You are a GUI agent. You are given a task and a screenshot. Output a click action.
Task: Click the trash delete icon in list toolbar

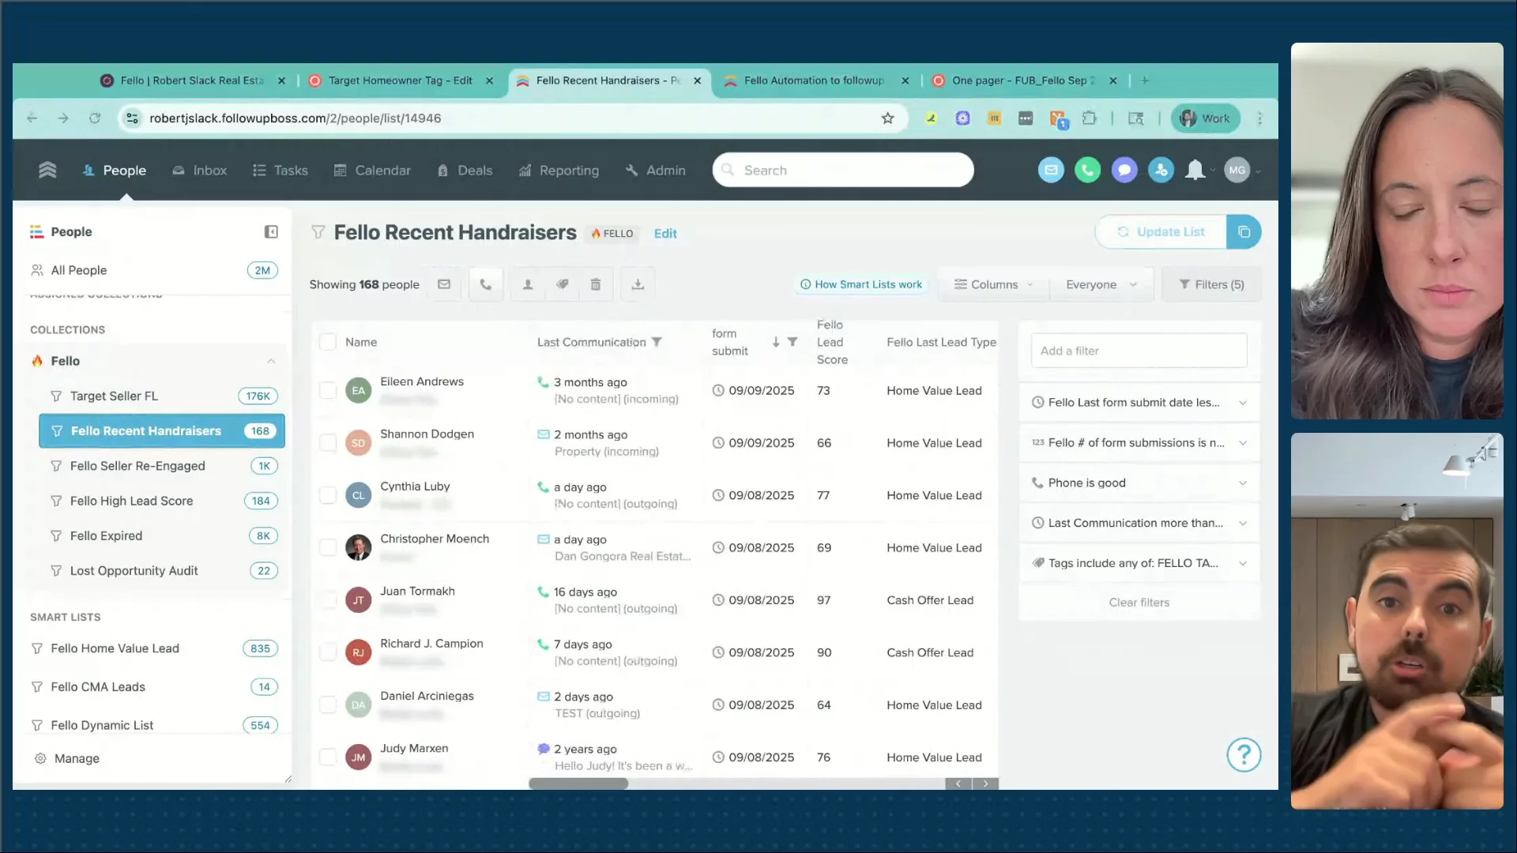point(596,284)
